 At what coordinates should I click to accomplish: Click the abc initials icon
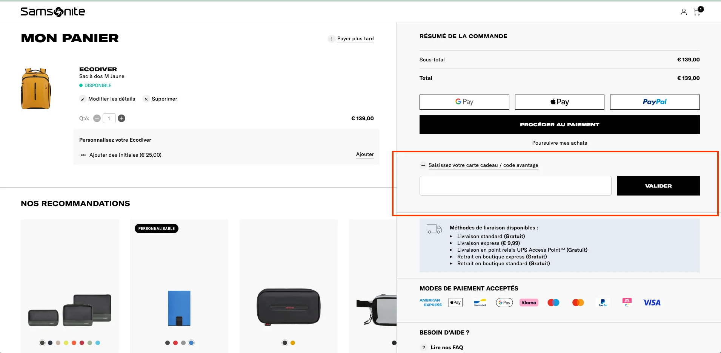[x=83, y=155]
